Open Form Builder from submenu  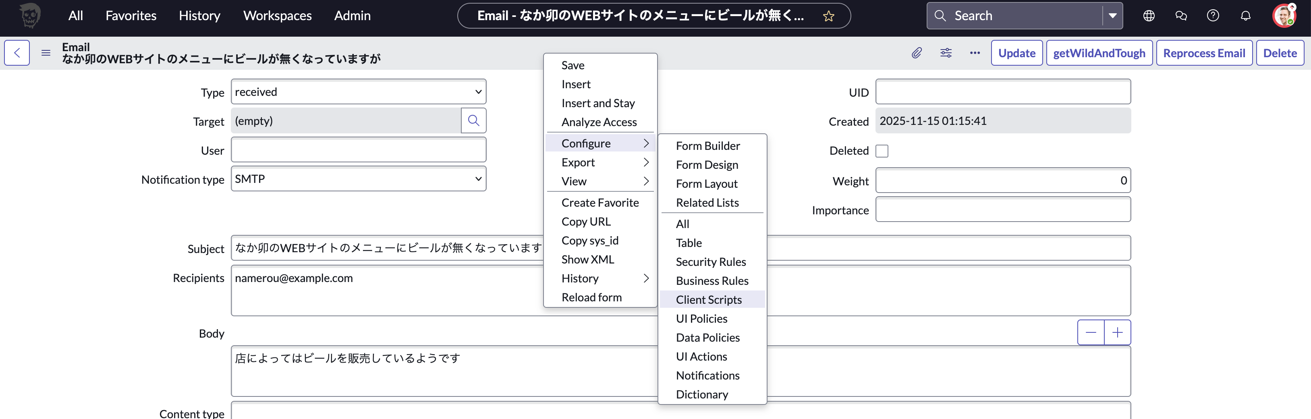point(712,146)
